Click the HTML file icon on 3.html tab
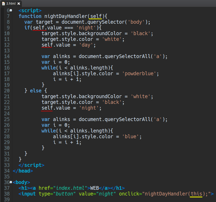 (x=3, y=4)
